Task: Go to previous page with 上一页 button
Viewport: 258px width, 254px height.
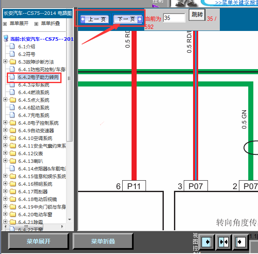Action: (95, 19)
